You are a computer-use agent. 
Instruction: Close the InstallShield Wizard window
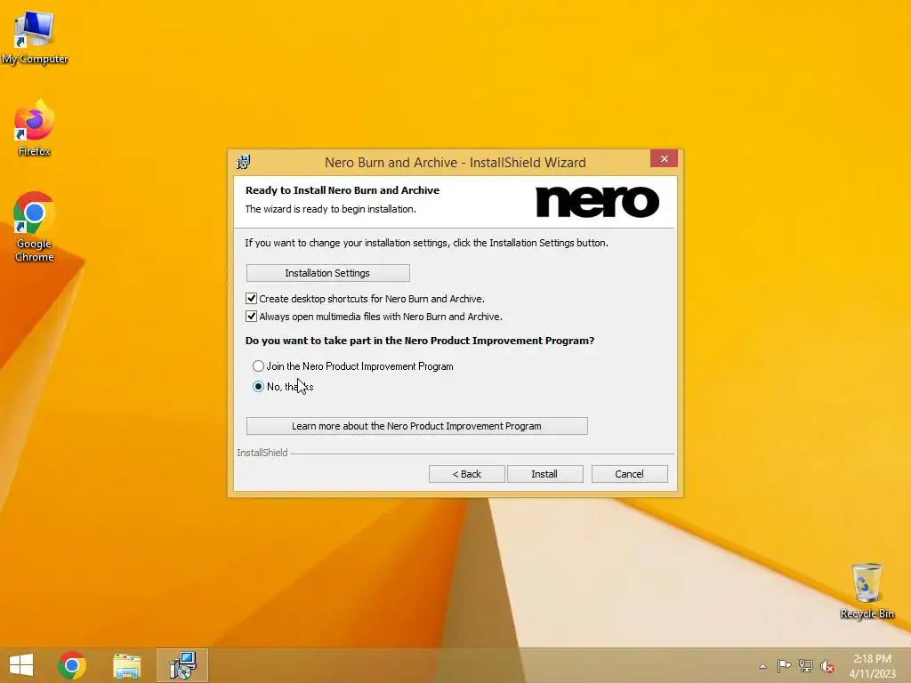664,158
